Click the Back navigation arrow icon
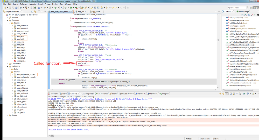 116,7
